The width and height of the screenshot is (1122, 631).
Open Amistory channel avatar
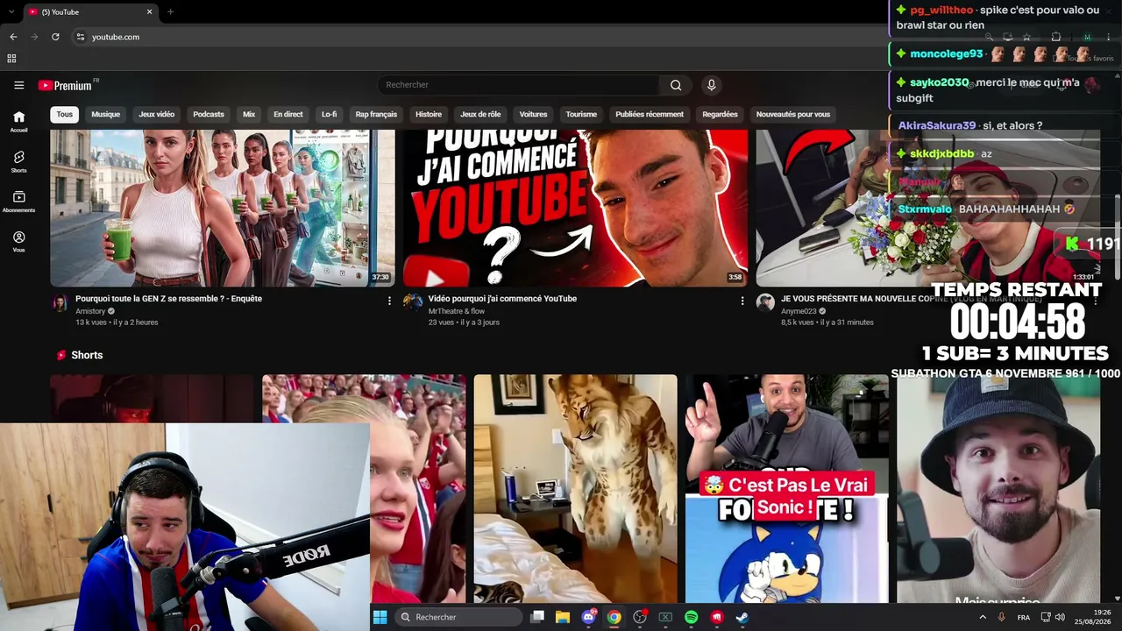coord(60,303)
